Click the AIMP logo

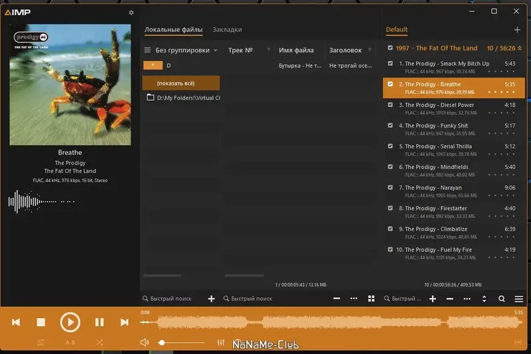(x=18, y=13)
